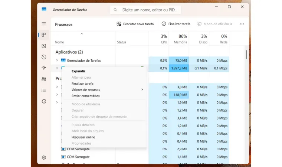Open the Users sidebar icon

point(44,79)
